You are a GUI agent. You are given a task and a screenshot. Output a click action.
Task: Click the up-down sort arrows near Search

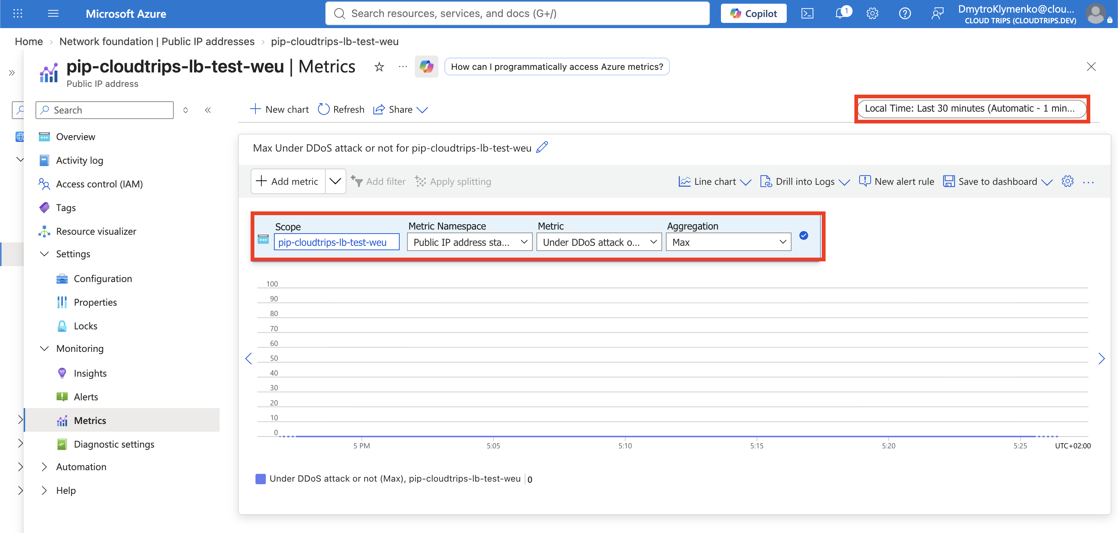pyautogui.click(x=185, y=110)
